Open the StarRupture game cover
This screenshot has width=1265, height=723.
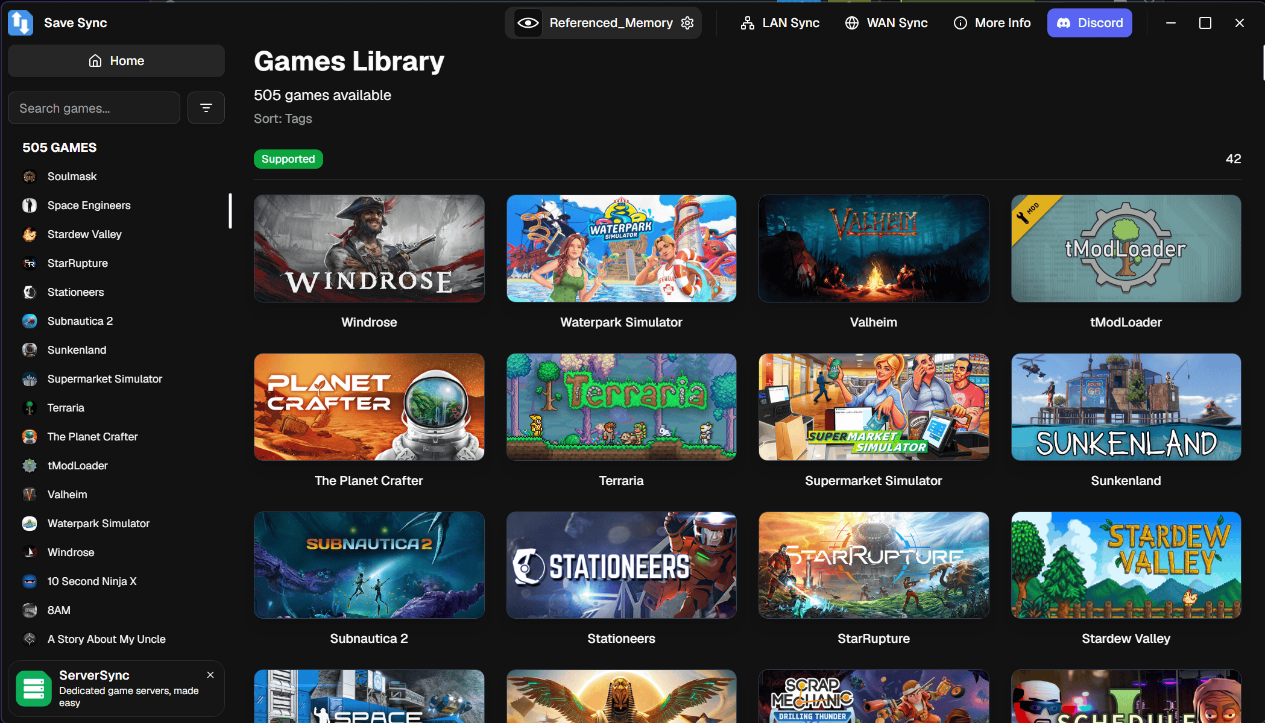click(874, 565)
